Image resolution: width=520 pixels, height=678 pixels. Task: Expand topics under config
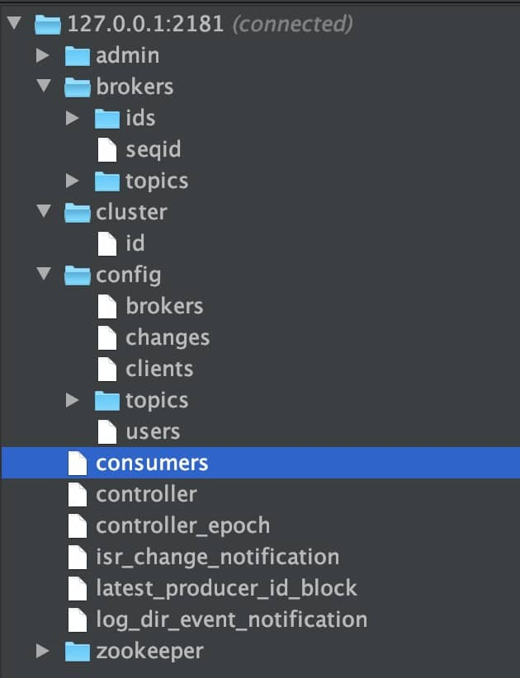coord(73,400)
